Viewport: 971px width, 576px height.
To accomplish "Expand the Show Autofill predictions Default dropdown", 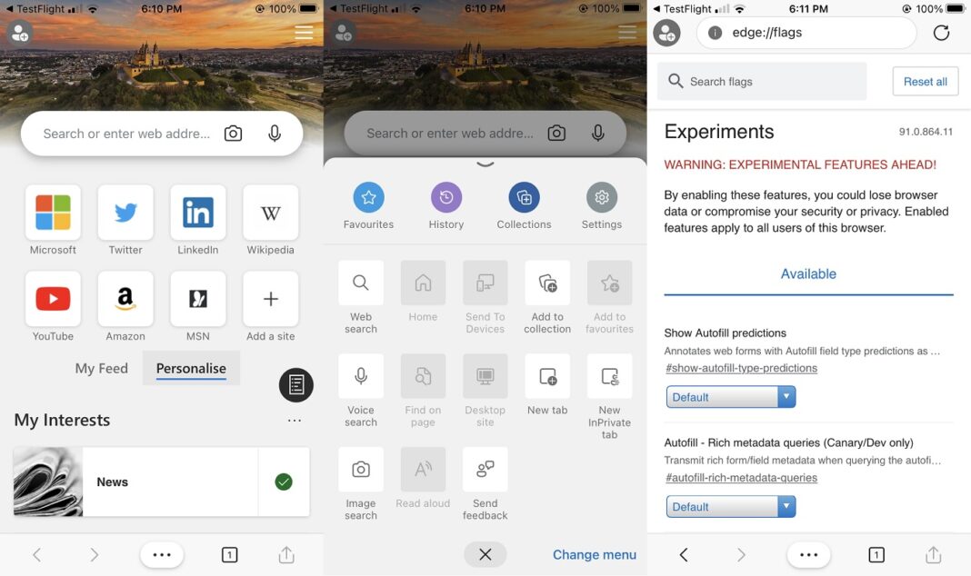I will click(x=731, y=397).
